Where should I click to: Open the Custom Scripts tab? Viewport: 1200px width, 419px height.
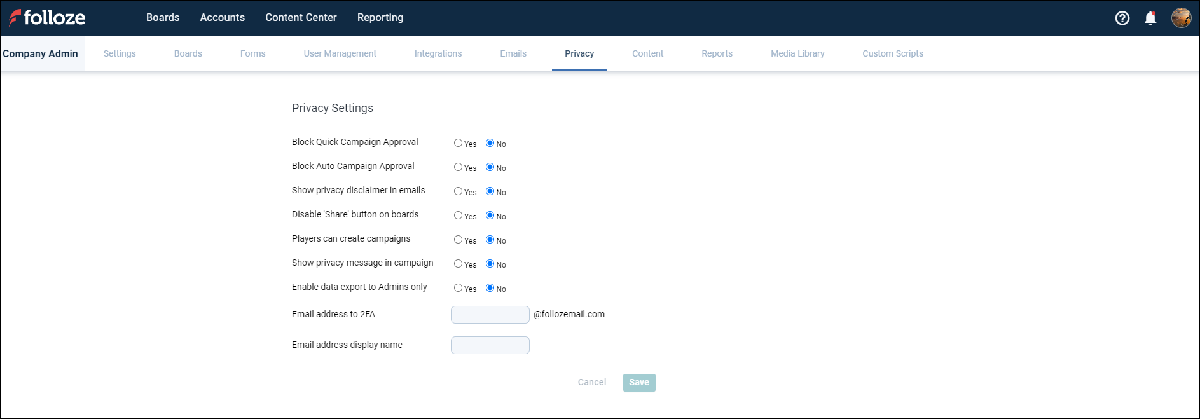click(892, 54)
